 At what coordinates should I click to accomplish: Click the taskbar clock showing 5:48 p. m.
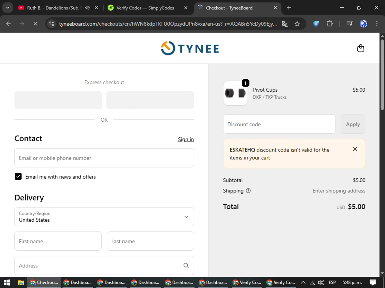[352, 282]
